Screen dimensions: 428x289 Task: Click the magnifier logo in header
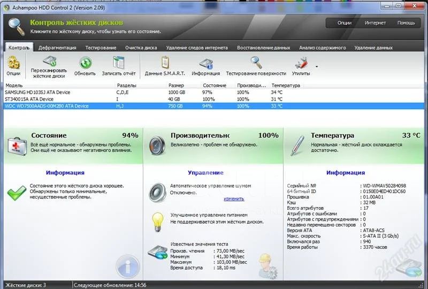[17, 27]
